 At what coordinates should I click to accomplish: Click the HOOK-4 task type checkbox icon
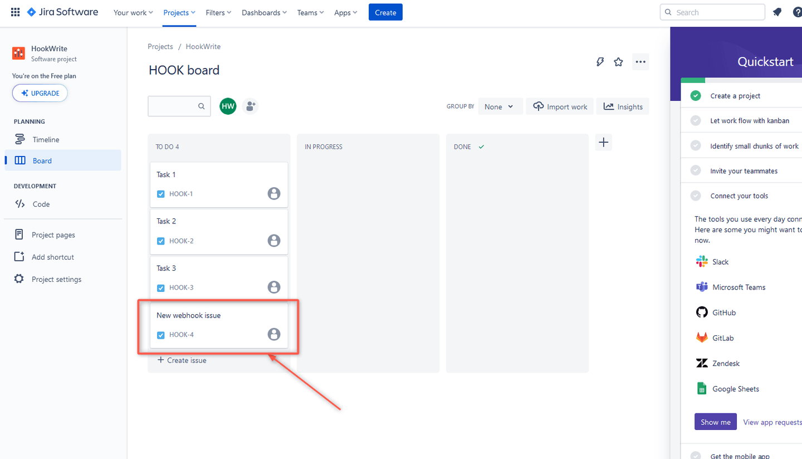pyautogui.click(x=160, y=335)
